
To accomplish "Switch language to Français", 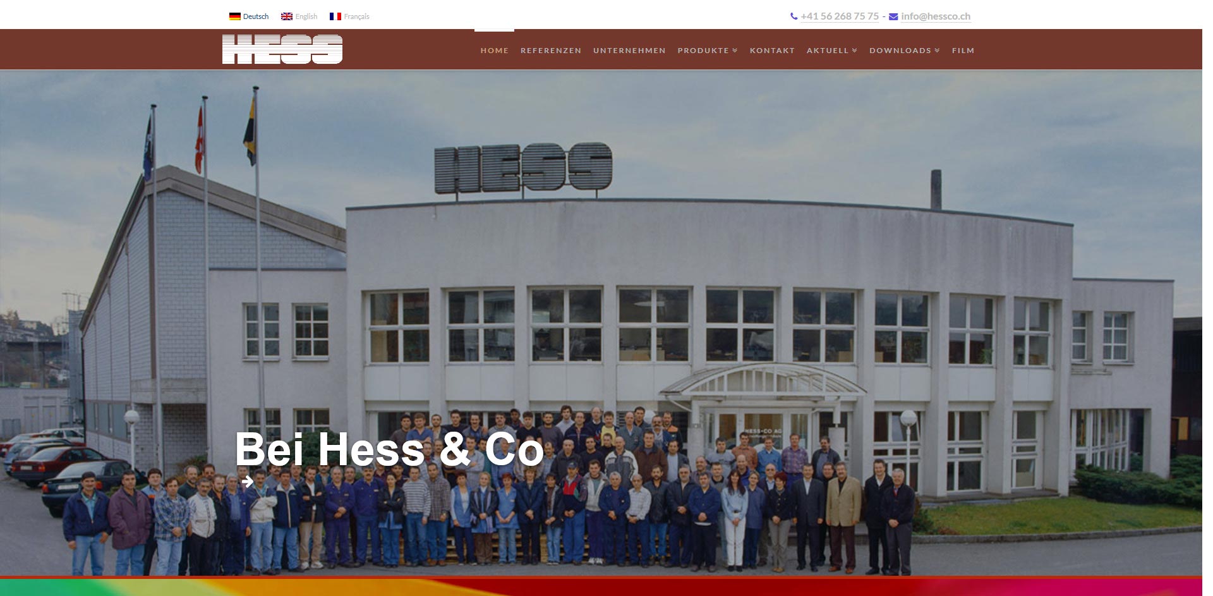I will point(356,16).
